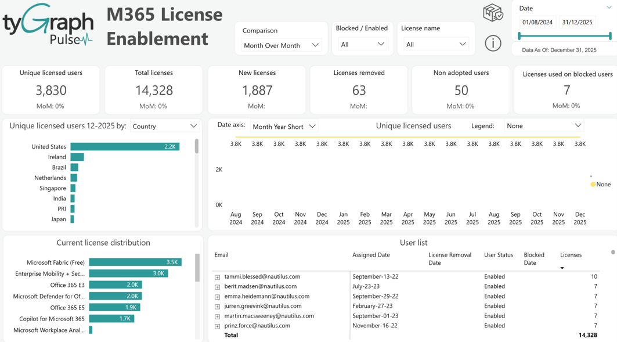The image size is (617, 342).
Task: Click the license package checkmark icon
Action: tap(493, 13)
